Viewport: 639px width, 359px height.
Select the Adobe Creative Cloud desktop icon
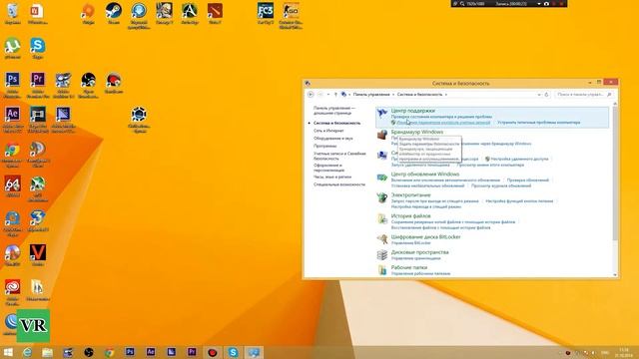click(x=12, y=291)
